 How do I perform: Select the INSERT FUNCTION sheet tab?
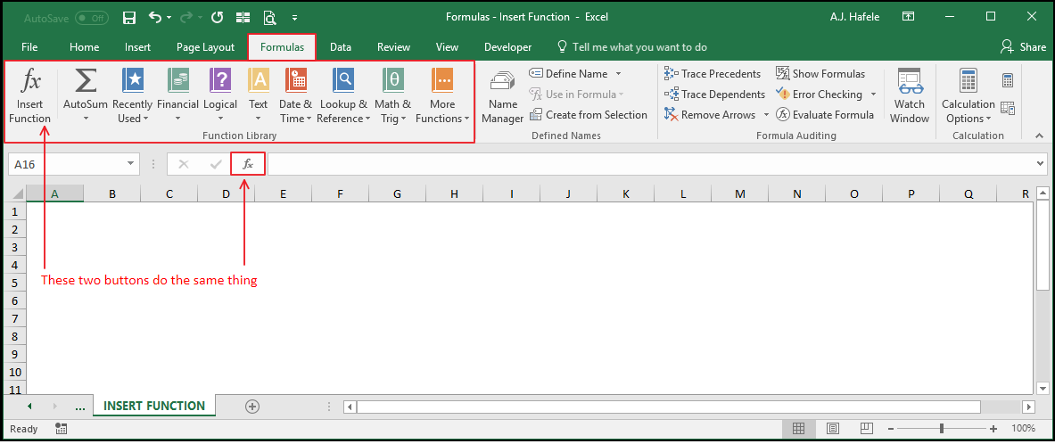tap(154, 406)
